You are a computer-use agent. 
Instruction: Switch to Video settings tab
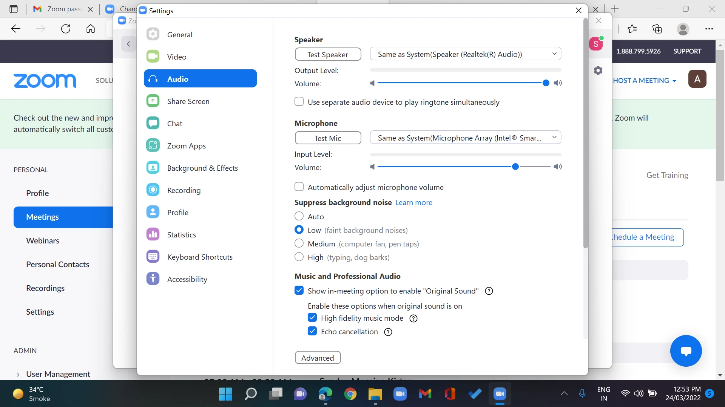[x=177, y=57]
